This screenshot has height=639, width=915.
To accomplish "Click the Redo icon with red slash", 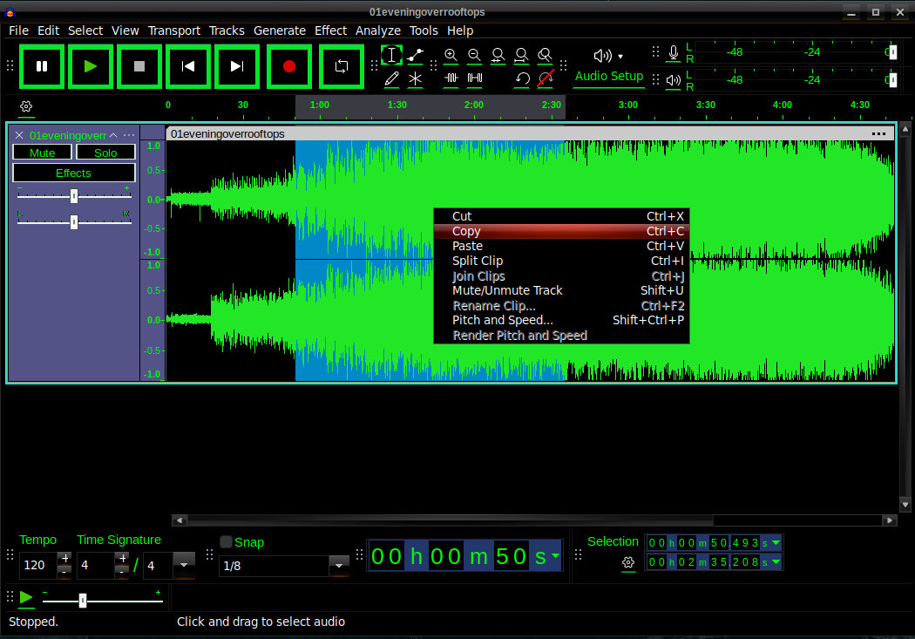I will pos(545,78).
